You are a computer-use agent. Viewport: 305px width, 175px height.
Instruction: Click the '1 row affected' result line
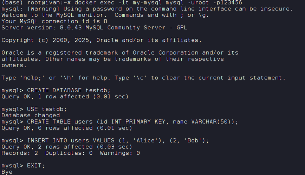(x=65, y=97)
